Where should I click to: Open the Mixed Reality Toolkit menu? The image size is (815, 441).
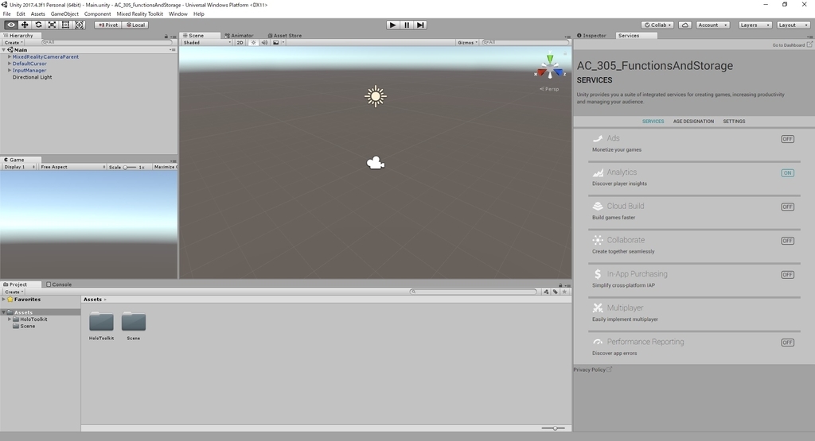coord(140,14)
